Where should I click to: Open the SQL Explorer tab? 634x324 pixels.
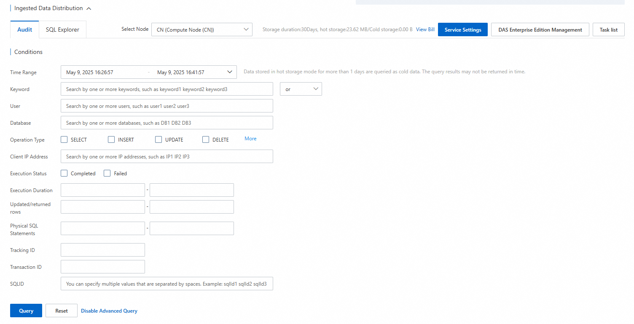coord(62,29)
